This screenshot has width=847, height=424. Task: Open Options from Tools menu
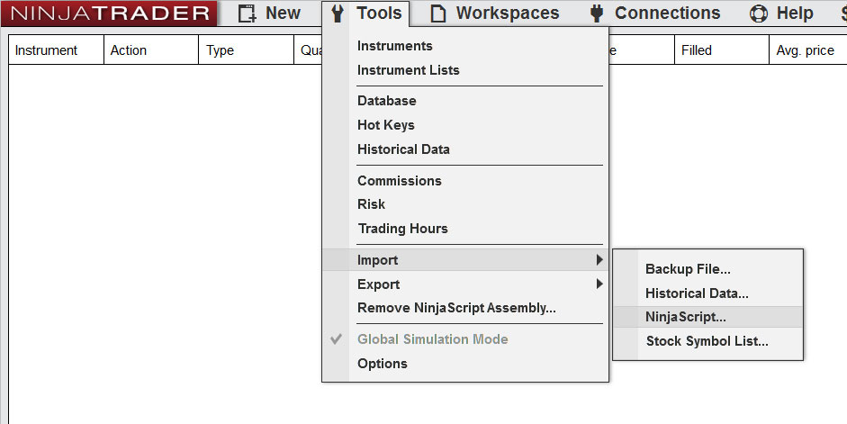tap(383, 364)
